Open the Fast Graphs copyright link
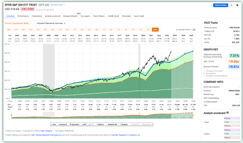This screenshot has width=243, height=143. (x=47, y=131)
